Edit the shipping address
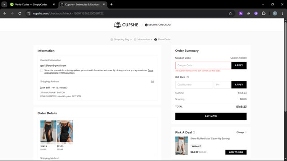Screen dimensions: 287x161 click(x=152, y=81)
